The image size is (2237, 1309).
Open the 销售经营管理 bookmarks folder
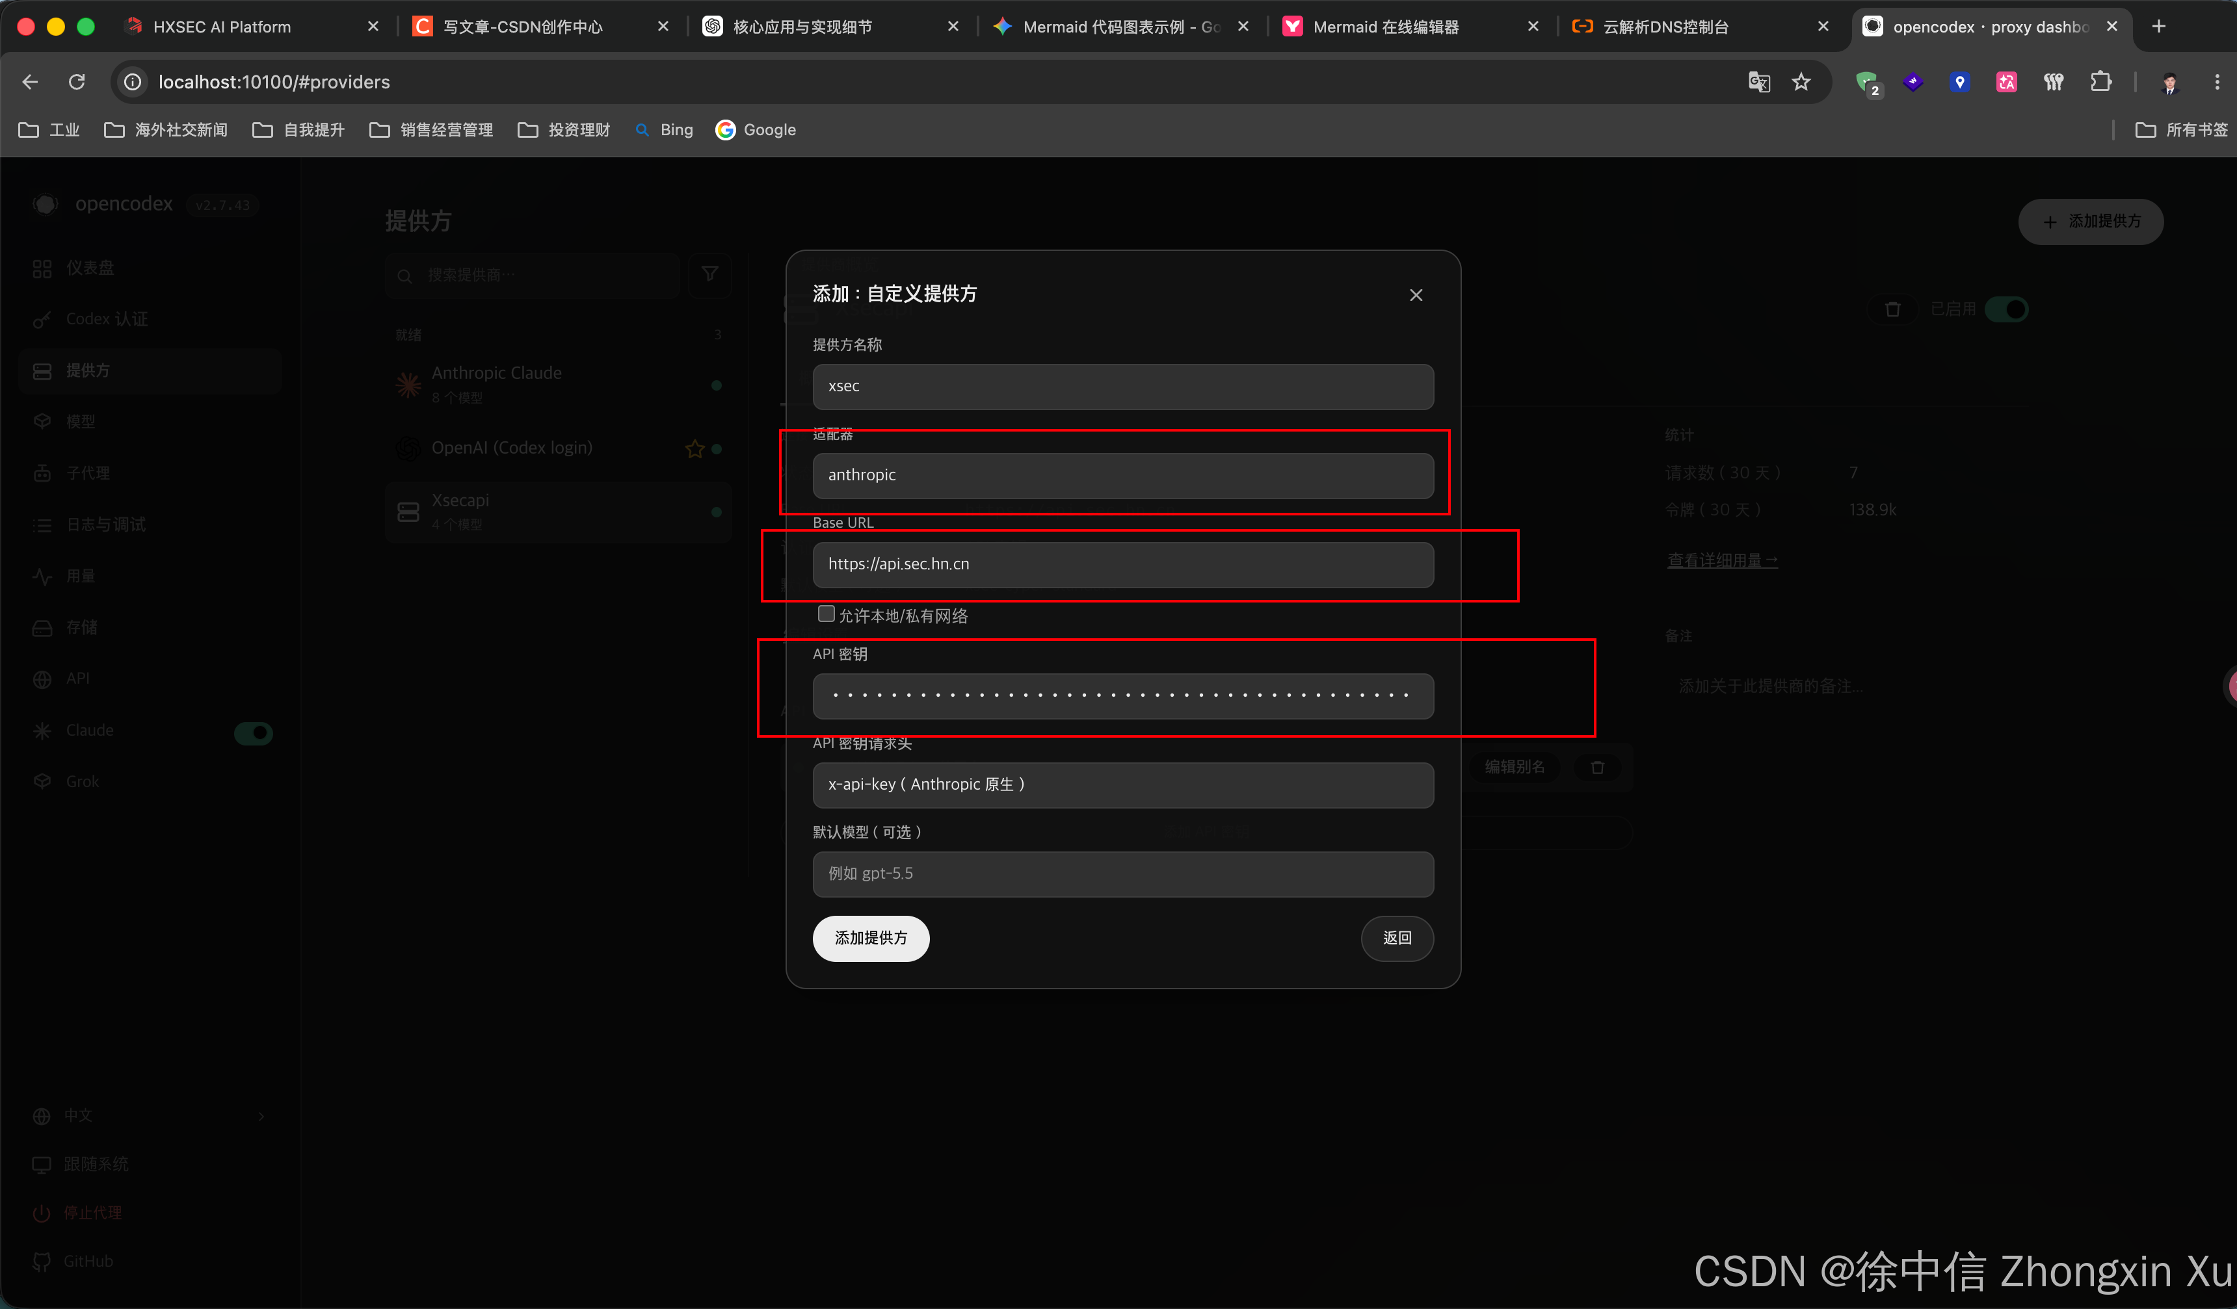click(431, 129)
